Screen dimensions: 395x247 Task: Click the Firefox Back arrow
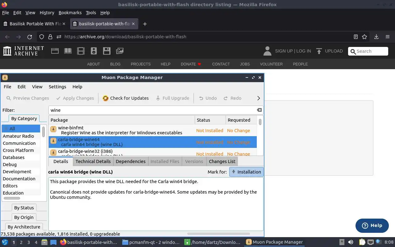(7, 37)
